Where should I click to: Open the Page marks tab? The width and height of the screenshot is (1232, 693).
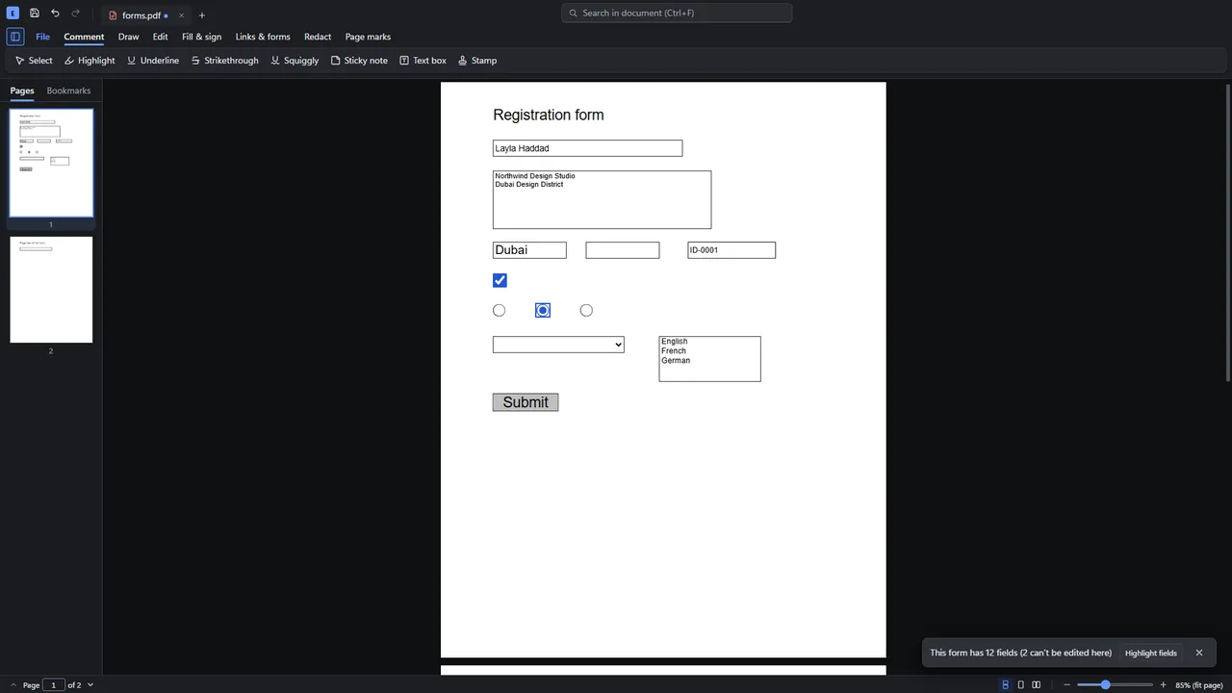368,37
